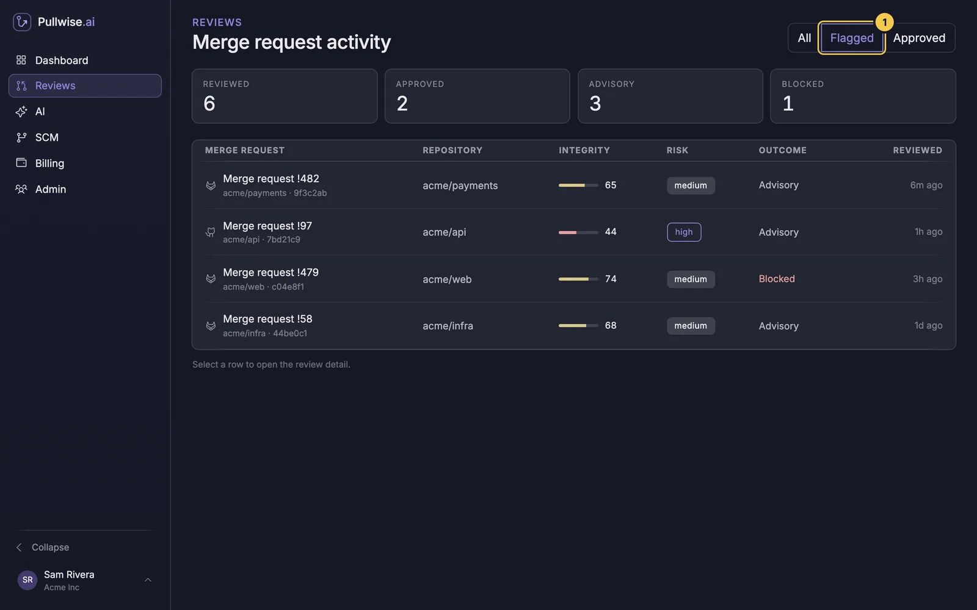Open Merge request !97 title
This screenshot has width=977, height=610.
[267, 226]
